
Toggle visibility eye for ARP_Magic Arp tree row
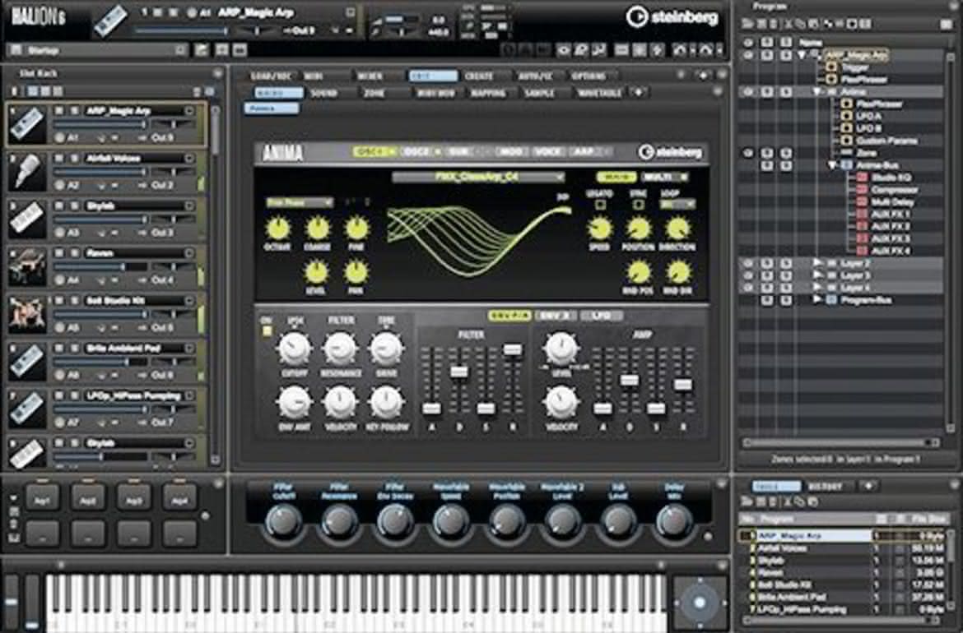(x=748, y=54)
